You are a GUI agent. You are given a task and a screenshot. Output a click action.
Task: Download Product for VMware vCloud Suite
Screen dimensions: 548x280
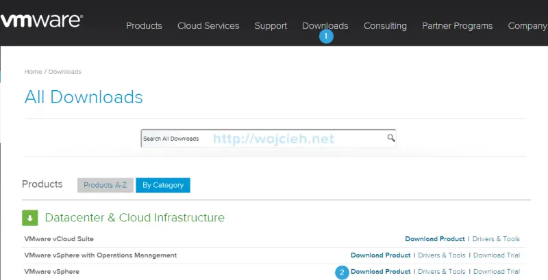pyautogui.click(x=435, y=239)
